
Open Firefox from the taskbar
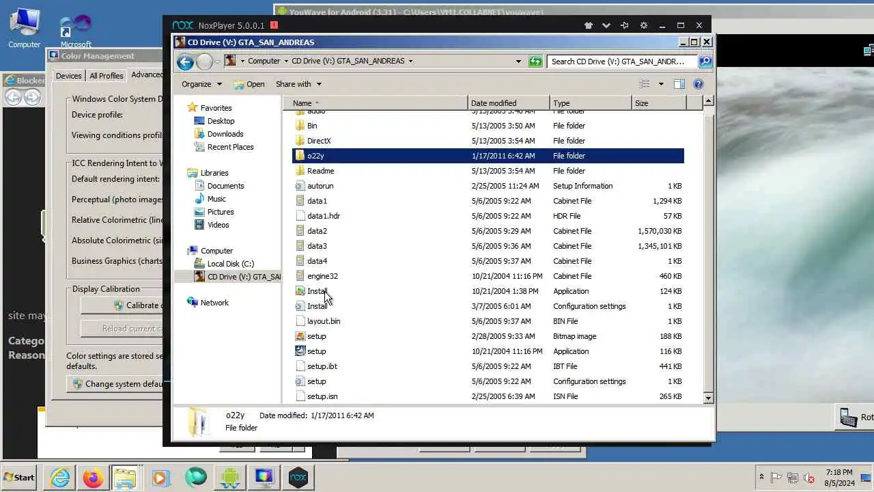pyautogui.click(x=93, y=477)
